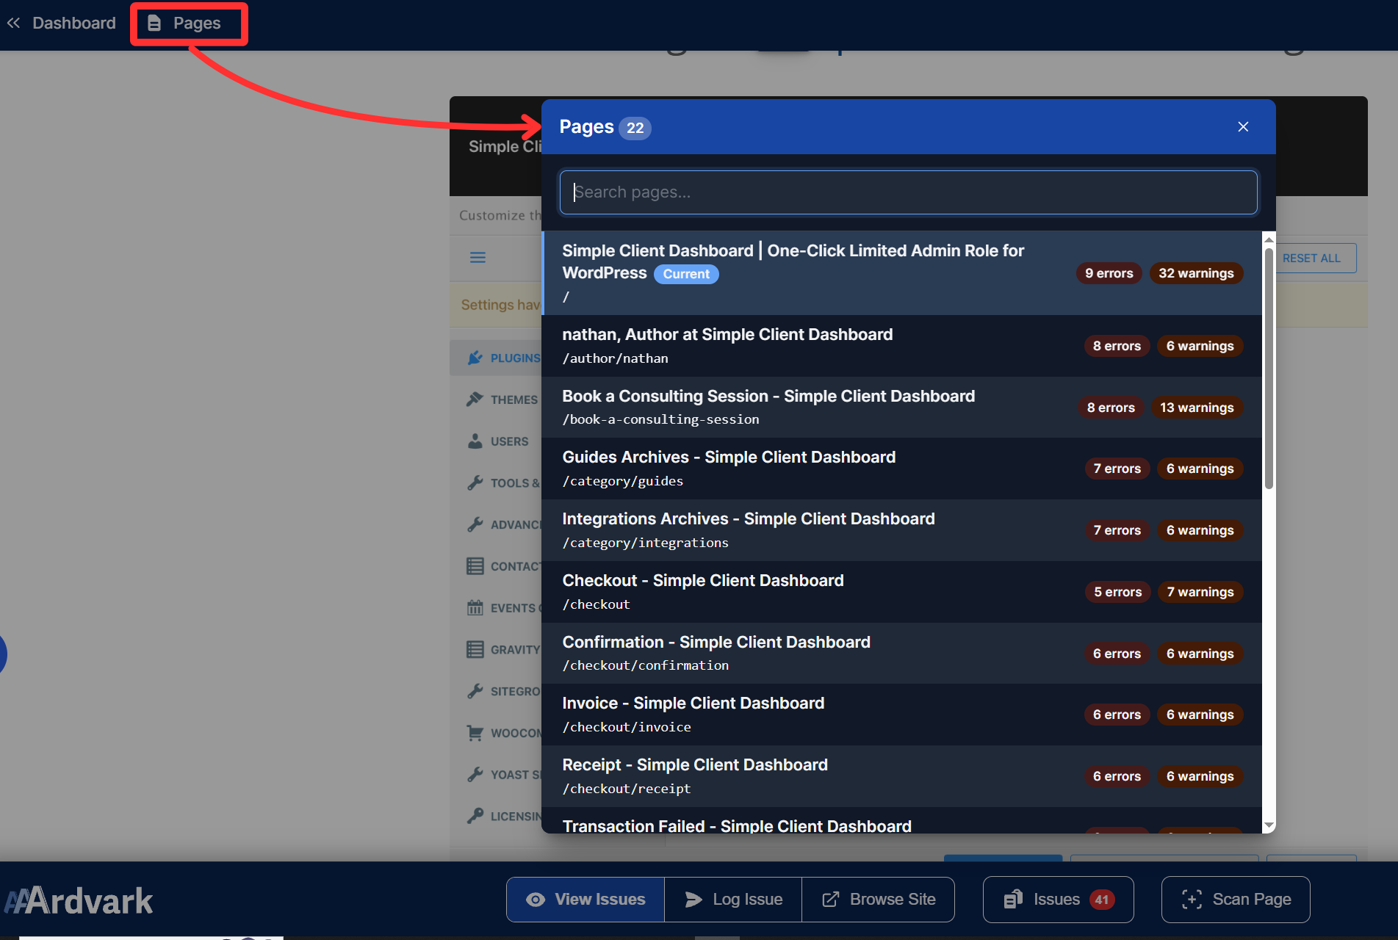Click the scrollbar down arrow in Pages list
Image resolution: width=1398 pixels, height=940 pixels.
[x=1269, y=826]
